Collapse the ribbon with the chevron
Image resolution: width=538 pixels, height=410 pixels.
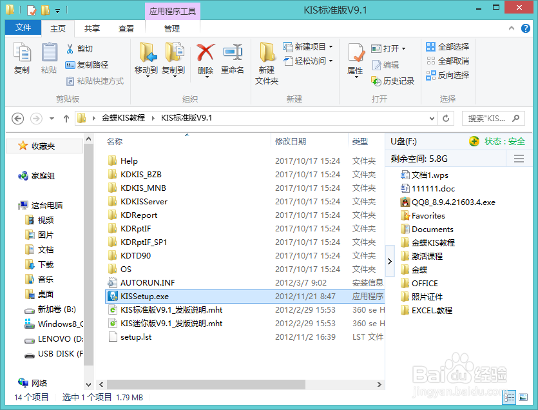click(x=511, y=28)
